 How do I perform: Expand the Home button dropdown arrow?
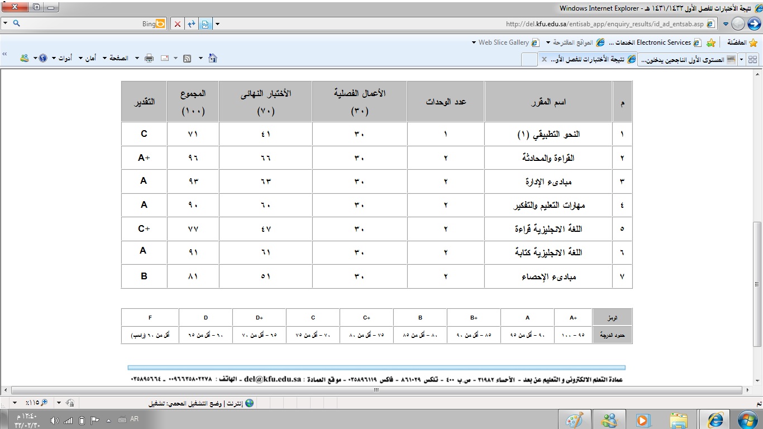tap(201, 58)
